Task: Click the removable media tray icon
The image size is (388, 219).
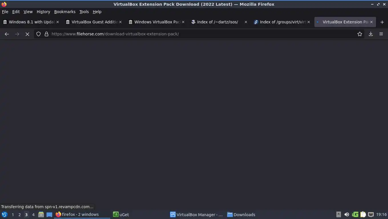Action: click(339, 214)
